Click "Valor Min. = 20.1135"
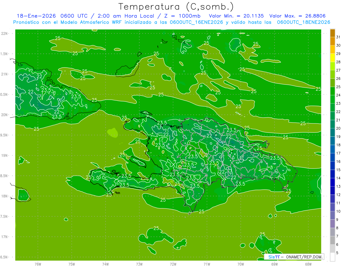The image size is (346, 268). [x=236, y=16]
